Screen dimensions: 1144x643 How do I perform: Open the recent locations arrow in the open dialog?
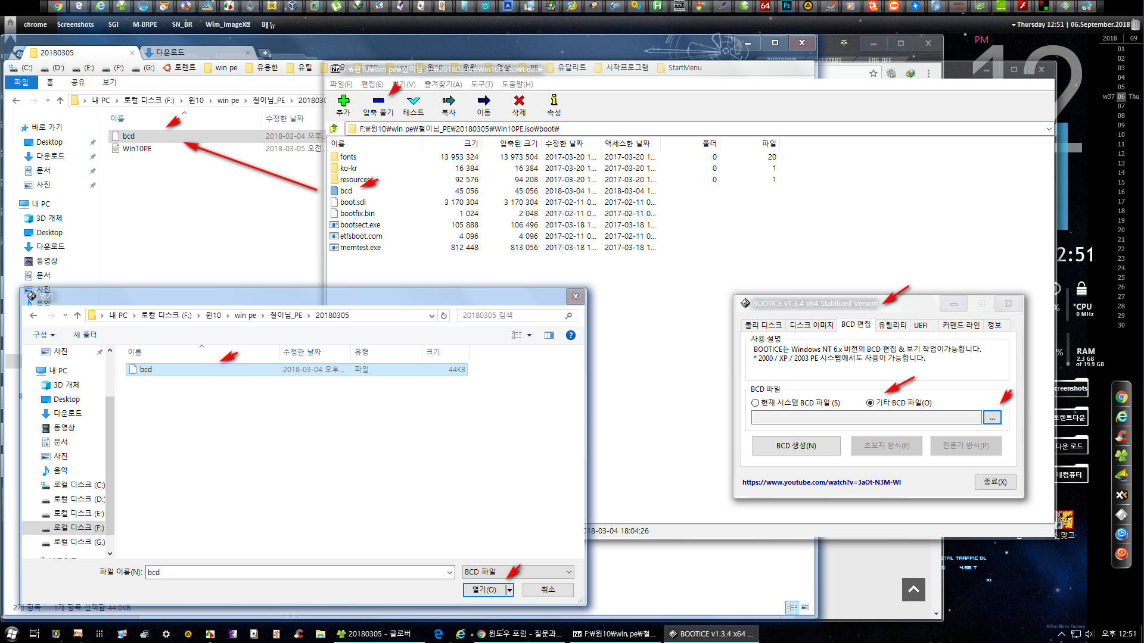pos(65,316)
